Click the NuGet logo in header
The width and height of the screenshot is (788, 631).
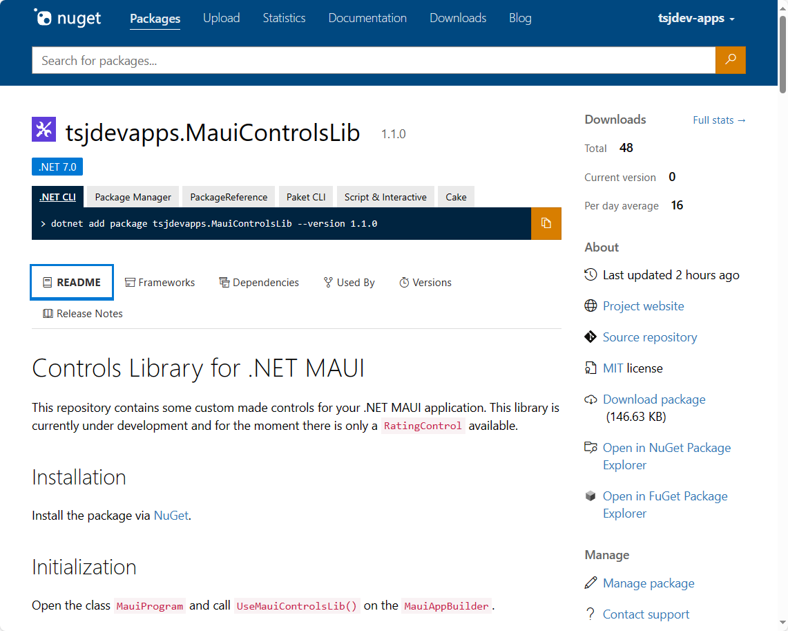coord(68,19)
